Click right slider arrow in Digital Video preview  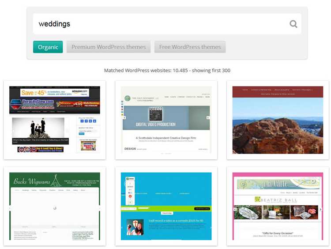tap(208, 117)
